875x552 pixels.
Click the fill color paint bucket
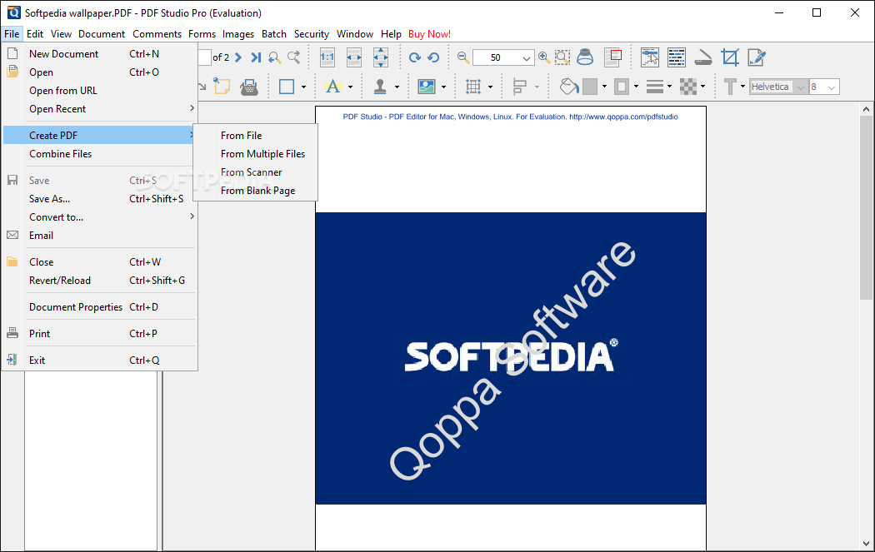[568, 87]
